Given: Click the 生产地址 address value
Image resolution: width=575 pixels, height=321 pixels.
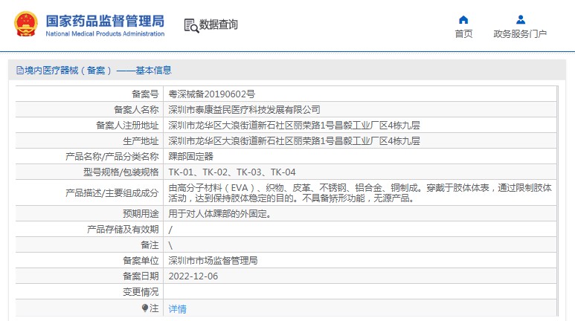Looking at the screenshot, I should [294, 140].
